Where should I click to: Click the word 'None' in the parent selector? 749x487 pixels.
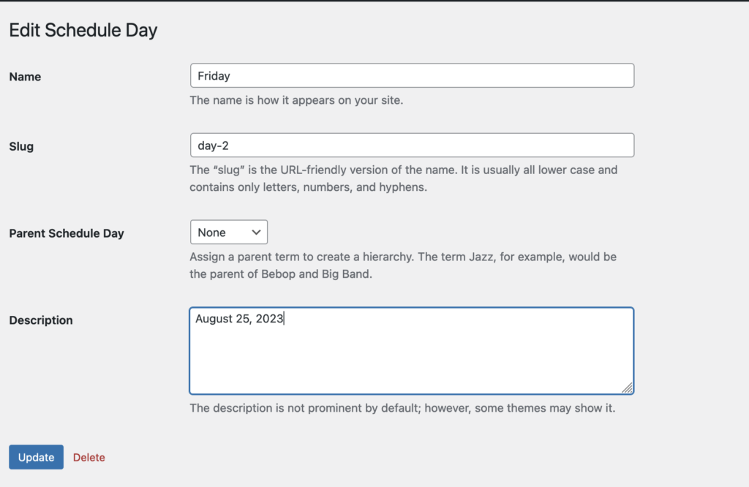coord(211,233)
